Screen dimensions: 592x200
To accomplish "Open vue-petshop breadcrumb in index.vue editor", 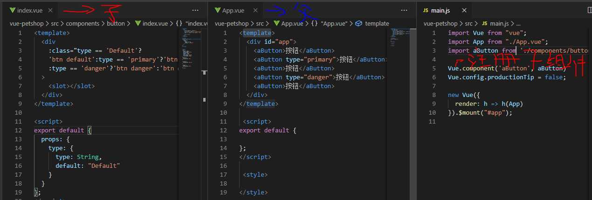I will (x=26, y=23).
